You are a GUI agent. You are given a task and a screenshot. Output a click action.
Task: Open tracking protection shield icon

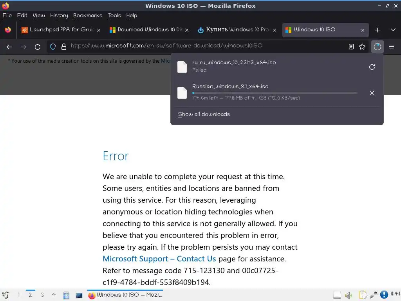coord(53,47)
